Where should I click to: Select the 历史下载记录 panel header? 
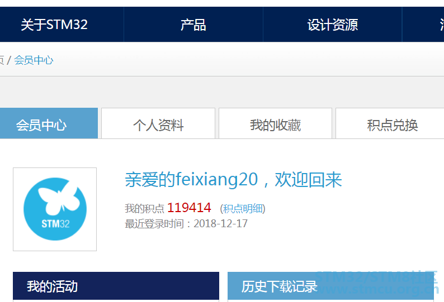click(x=330, y=286)
